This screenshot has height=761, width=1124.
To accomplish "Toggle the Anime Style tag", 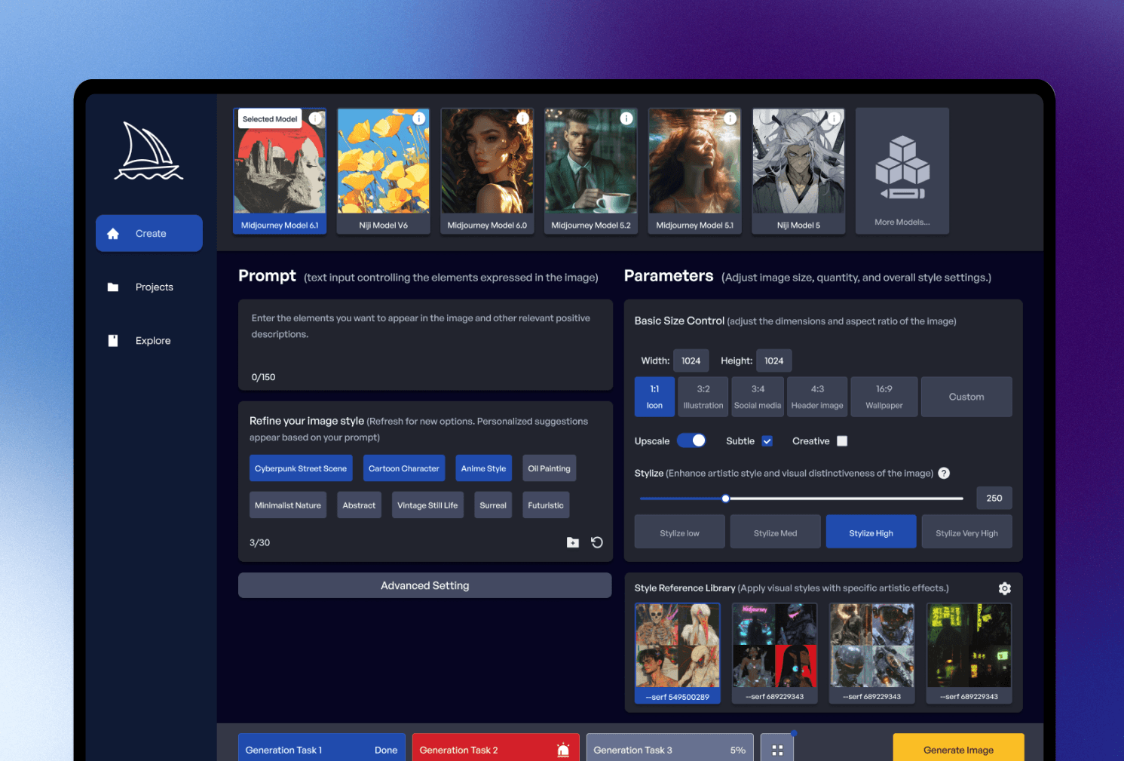I will 484,468.
